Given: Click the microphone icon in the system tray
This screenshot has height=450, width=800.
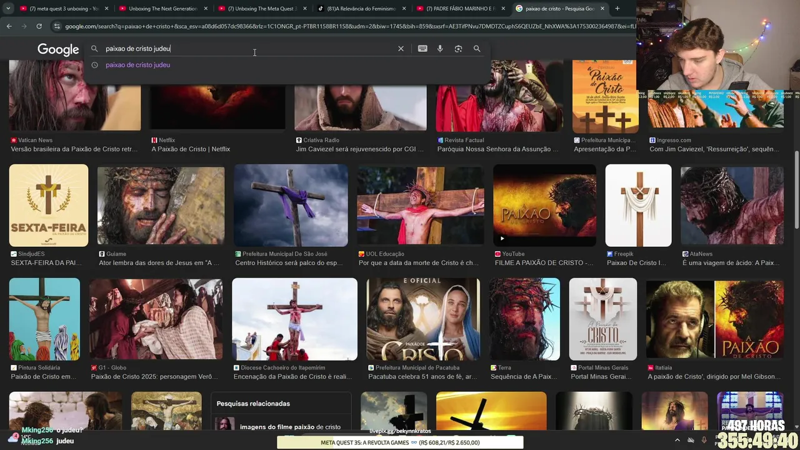Looking at the screenshot, I should [704, 440].
